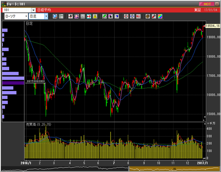Click the stock code field showing 101

pyautogui.click(x=17, y=10)
